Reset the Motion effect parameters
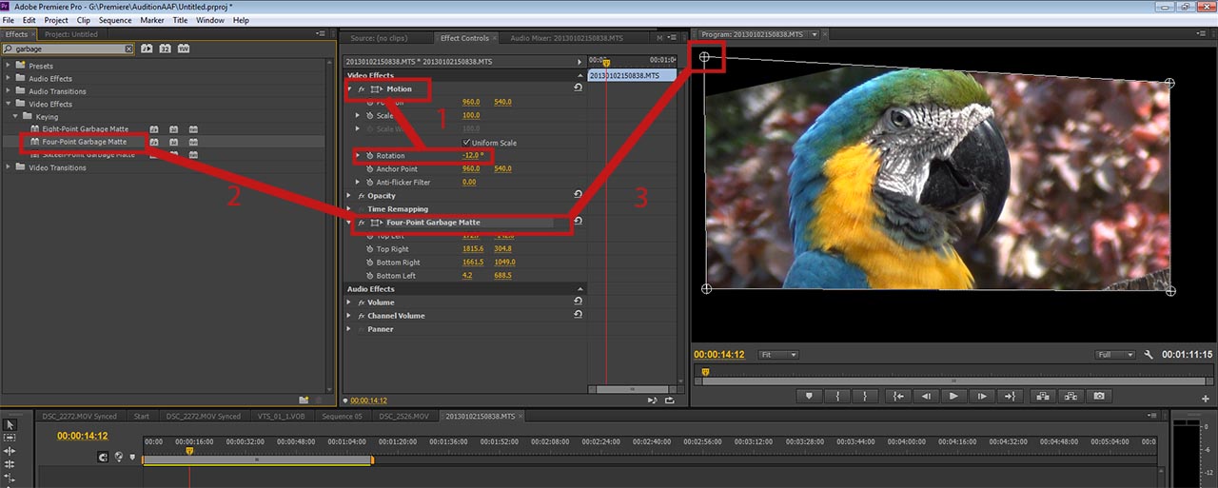1218x488 pixels. click(578, 88)
